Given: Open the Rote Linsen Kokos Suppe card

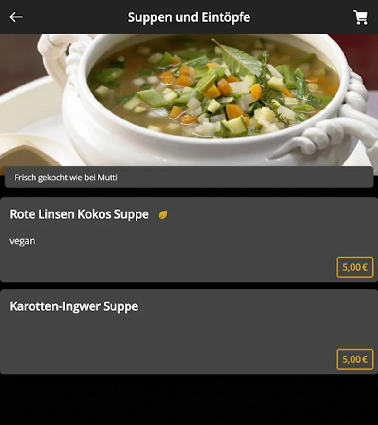Looking at the screenshot, I should (189, 240).
